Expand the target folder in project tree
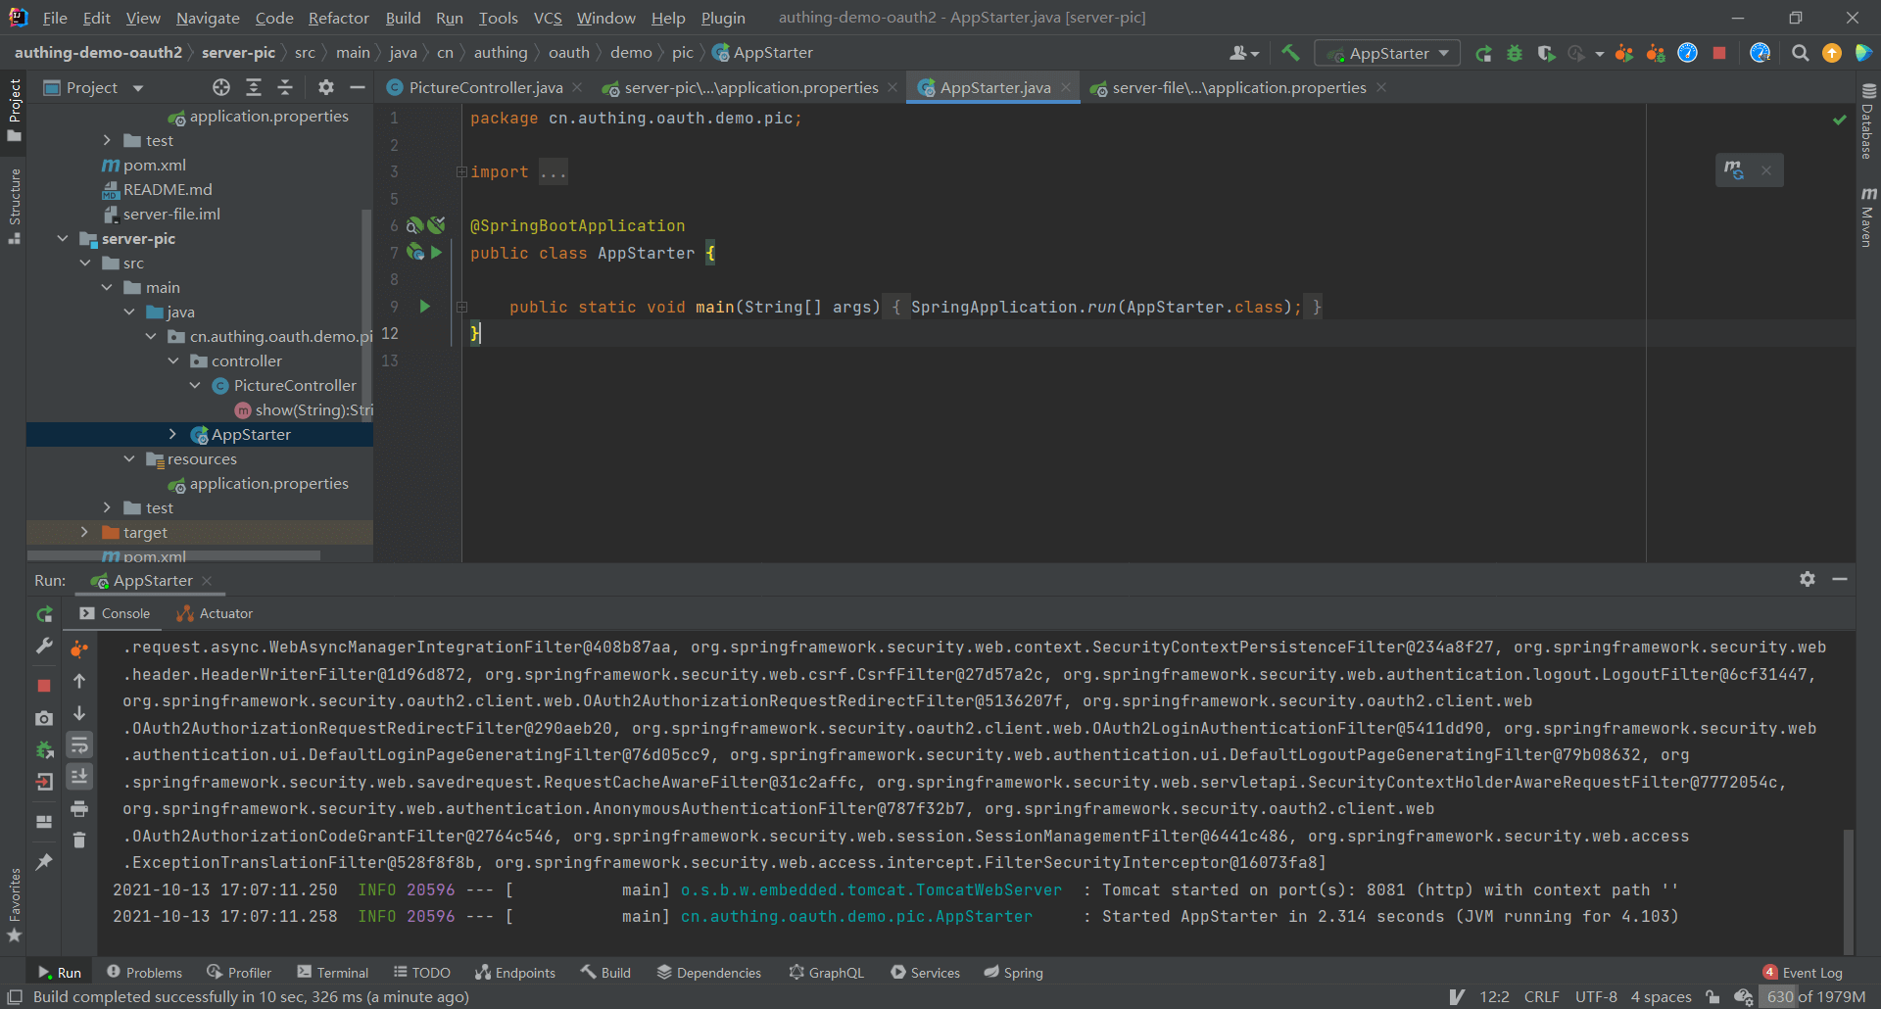 (84, 532)
